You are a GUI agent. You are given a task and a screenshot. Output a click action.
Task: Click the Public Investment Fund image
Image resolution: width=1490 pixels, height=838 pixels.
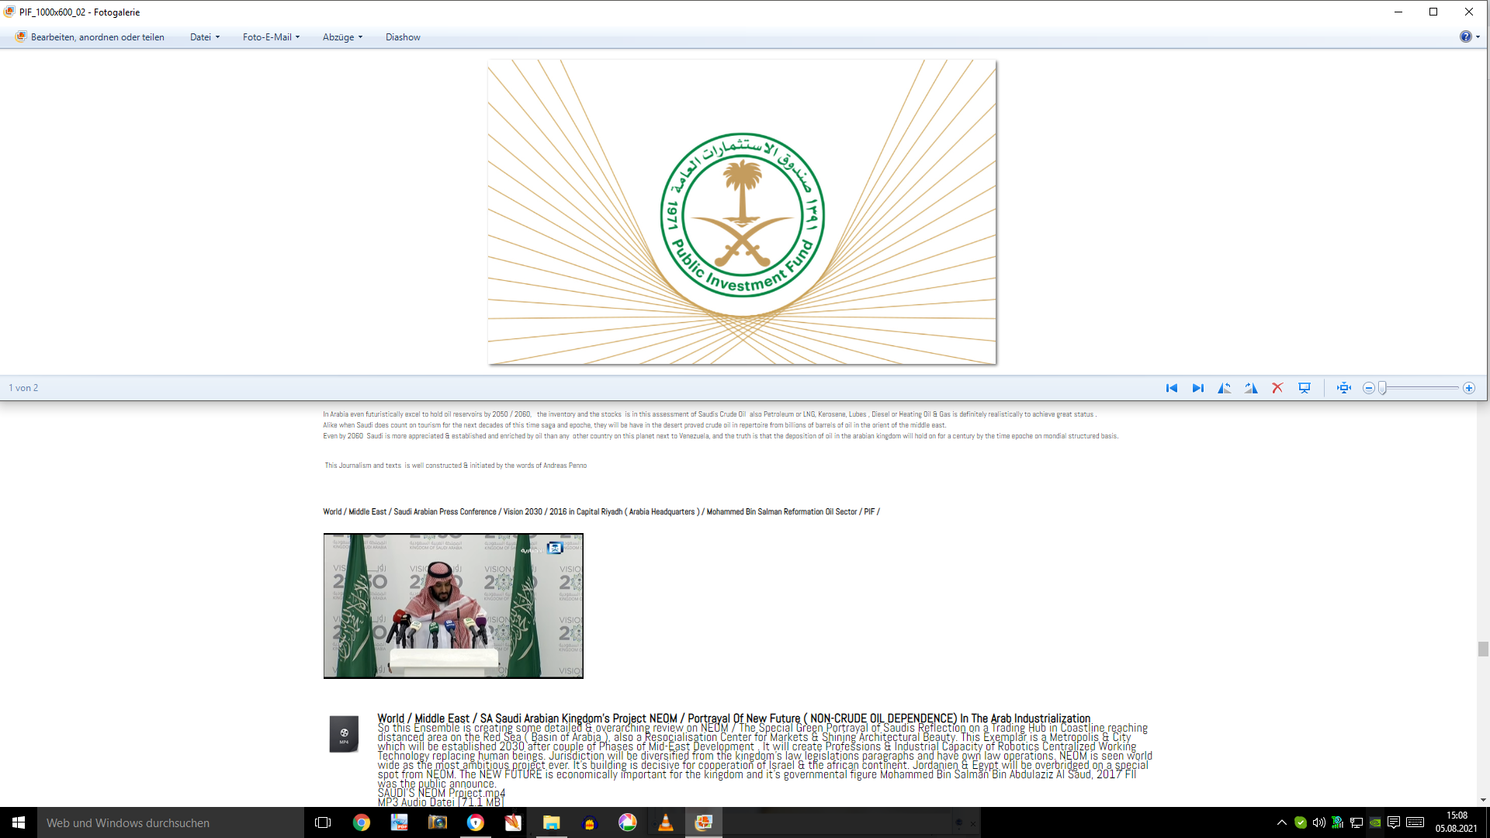742,212
